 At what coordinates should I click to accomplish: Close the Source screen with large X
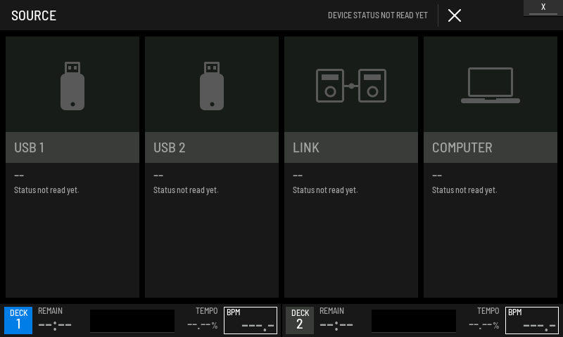point(455,15)
